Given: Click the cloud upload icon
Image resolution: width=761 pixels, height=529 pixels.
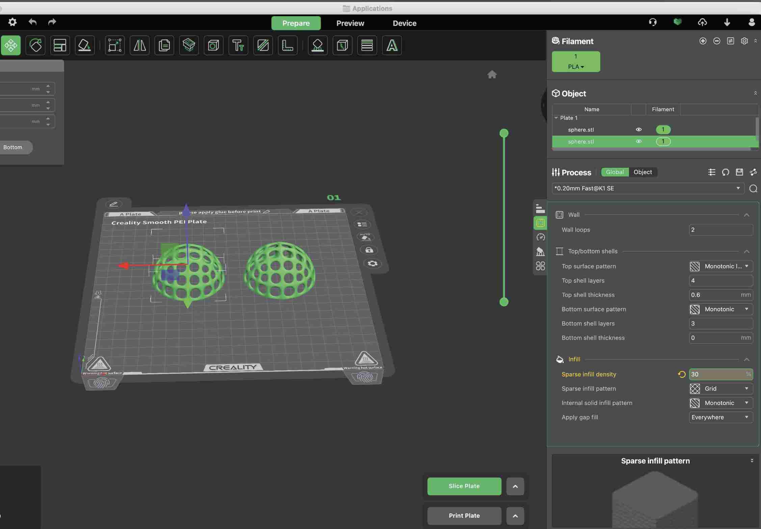Looking at the screenshot, I should pos(702,22).
